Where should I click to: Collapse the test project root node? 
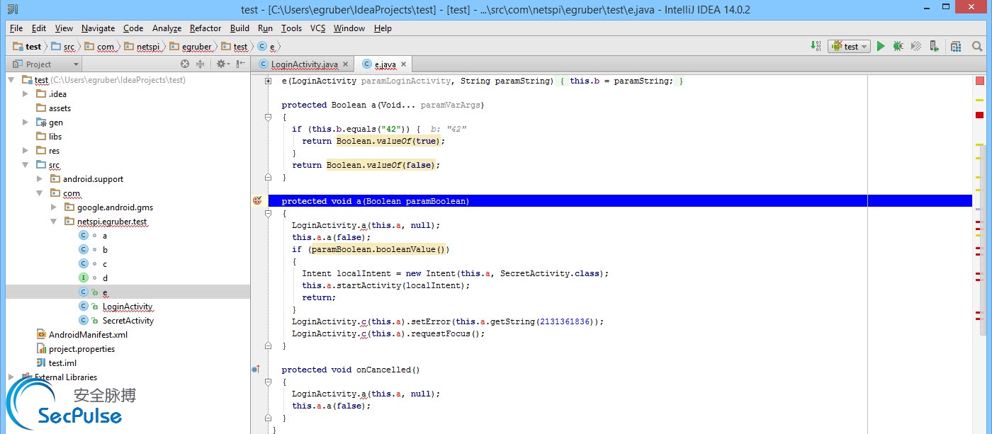[11, 80]
